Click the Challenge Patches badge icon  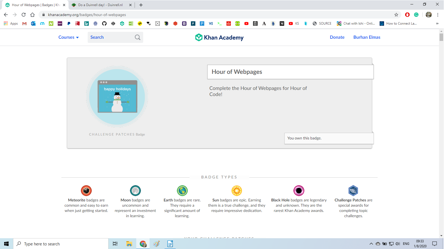[353, 191]
